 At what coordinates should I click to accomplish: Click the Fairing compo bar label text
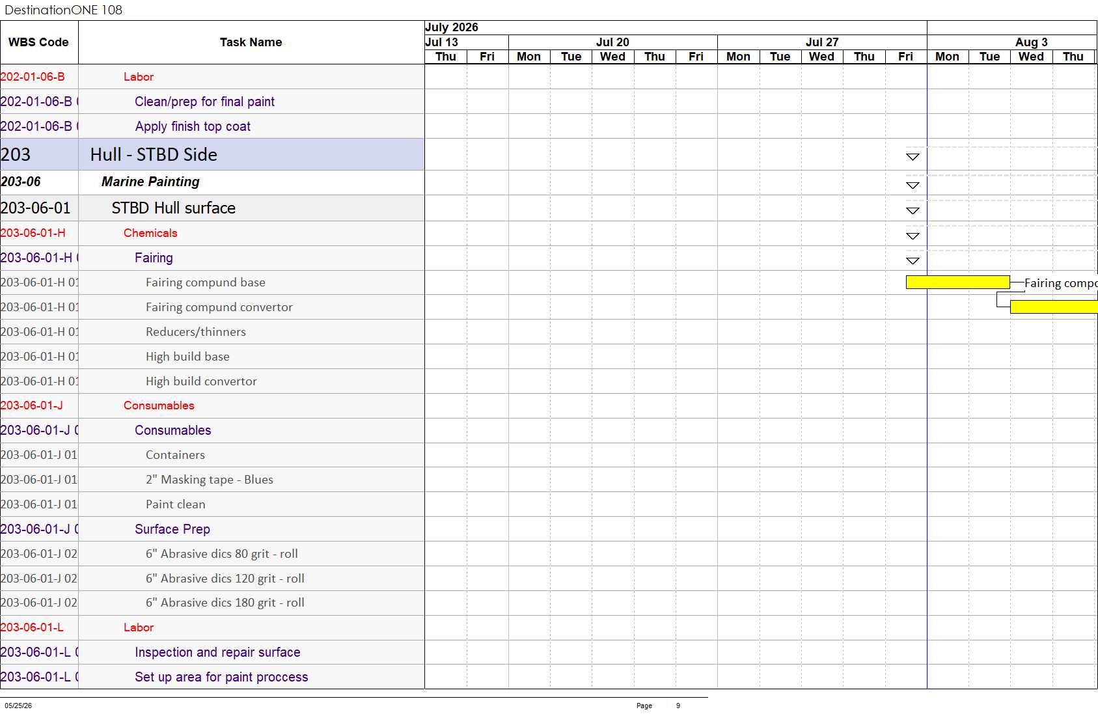[1061, 283]
